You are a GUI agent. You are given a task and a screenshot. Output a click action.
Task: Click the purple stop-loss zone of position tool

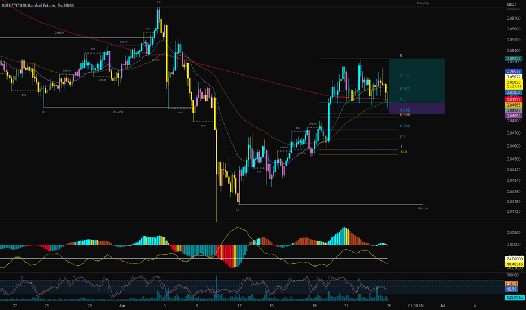click(x=417, y=109)
